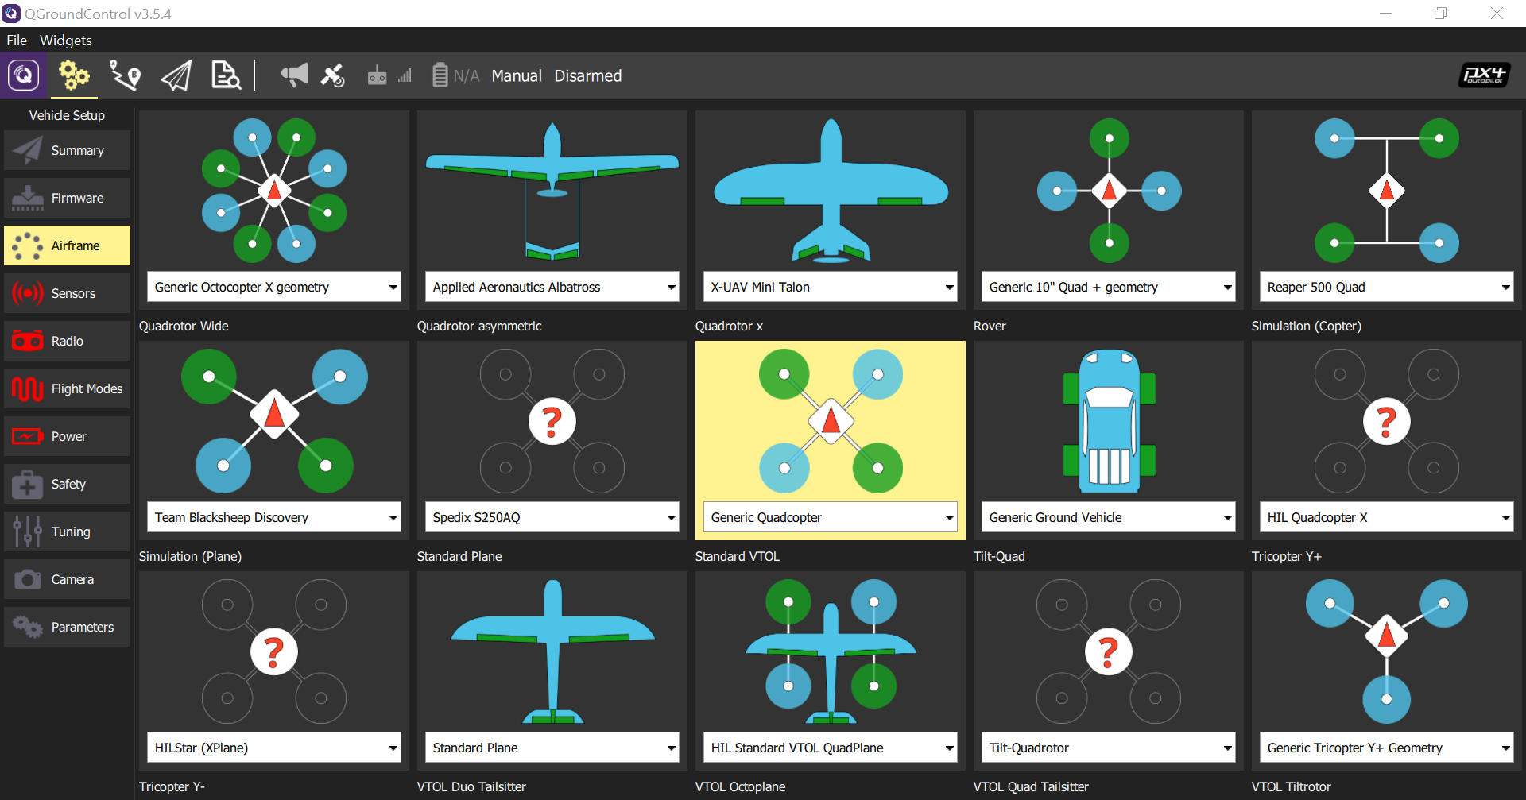Select the X-UAV Mini Talon plane image
This screenshot has height=800, width=1526.
coord(831,191)
